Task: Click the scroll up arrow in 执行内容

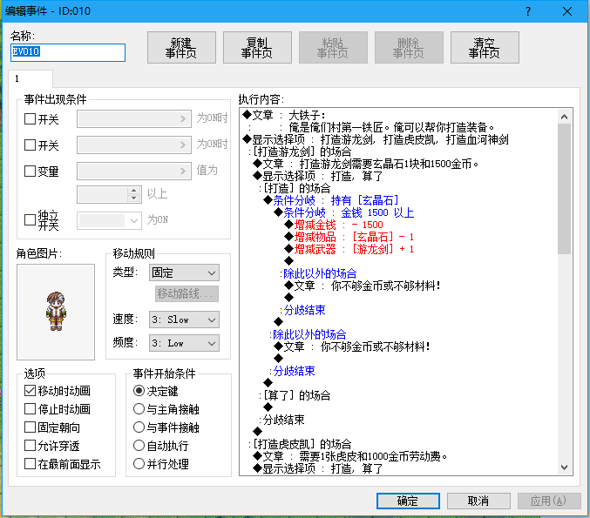Action: 564,117
